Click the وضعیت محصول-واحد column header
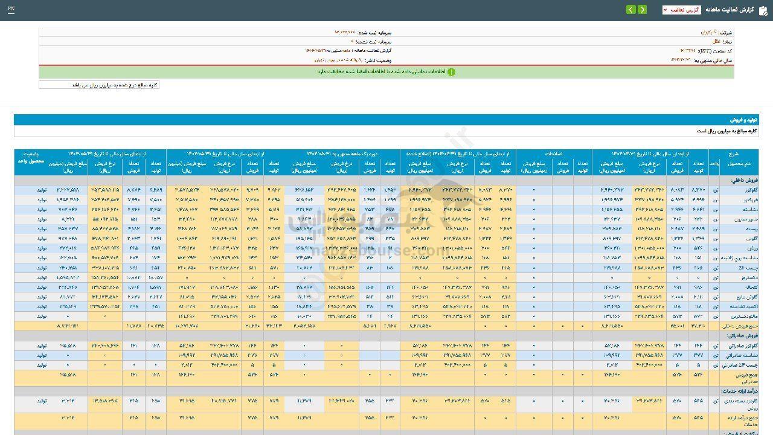The width and height of the screenshot is (773, 435). point(30,158)
